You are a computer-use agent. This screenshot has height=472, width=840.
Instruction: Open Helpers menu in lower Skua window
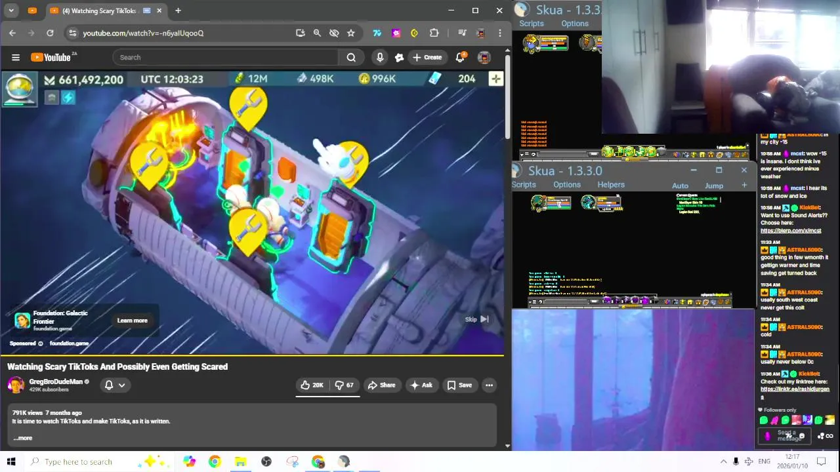click(611, 185)
